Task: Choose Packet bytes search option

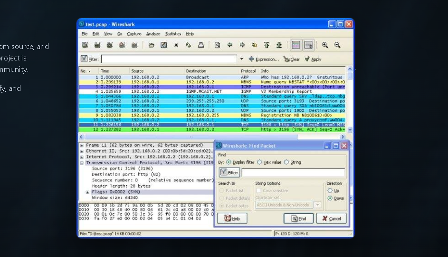Action: click(x=221, y=206)
